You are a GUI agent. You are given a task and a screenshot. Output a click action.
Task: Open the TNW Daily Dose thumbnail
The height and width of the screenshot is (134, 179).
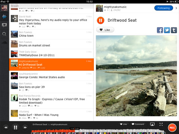point(14,54)
